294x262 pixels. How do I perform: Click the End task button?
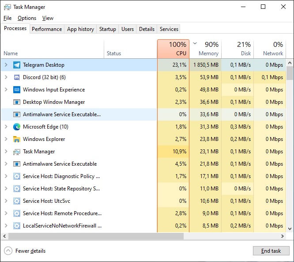pos(271,251)
